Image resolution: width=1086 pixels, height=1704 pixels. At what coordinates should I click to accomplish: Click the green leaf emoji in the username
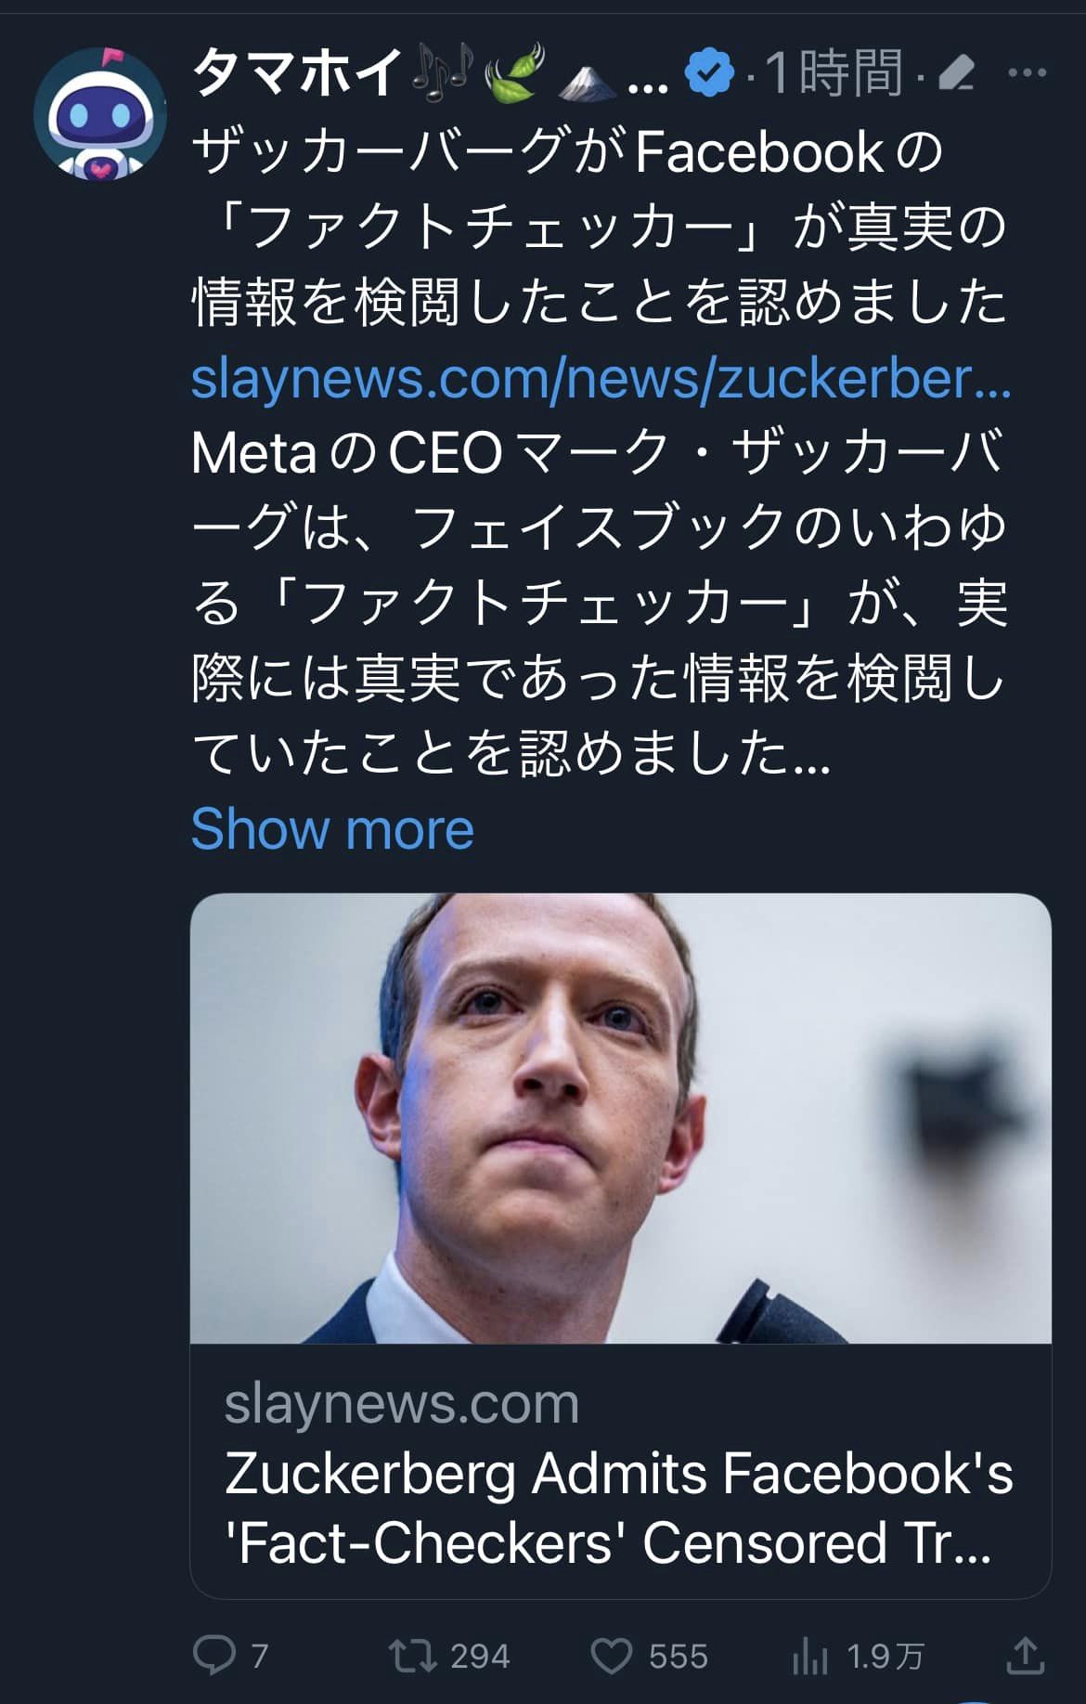pos(512,72)
